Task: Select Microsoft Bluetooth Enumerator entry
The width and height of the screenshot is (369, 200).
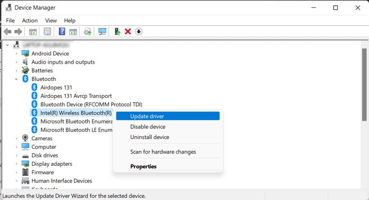Action: 76,121
